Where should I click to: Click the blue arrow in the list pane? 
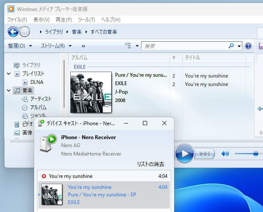tap(260, 109)
